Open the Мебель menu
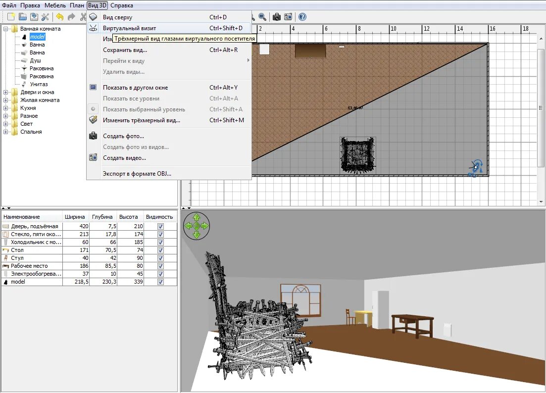546x393 pixels. tap(55, 5)
